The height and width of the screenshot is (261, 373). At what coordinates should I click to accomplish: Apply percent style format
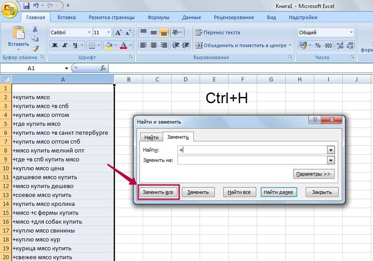pyautogui.click(x=318, y=45)
